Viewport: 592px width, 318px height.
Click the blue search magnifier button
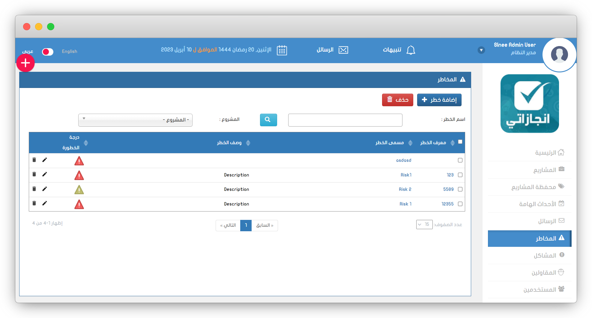(268, 120)
